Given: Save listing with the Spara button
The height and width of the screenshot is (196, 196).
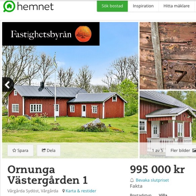Looking at the screenshot, I should (x=20, y=150).
